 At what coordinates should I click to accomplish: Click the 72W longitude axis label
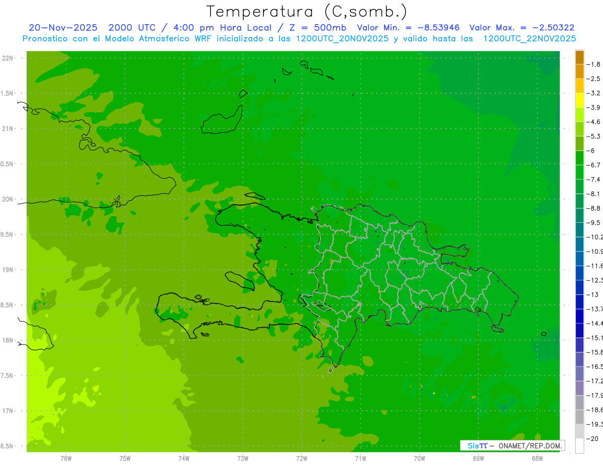[301, 458]
